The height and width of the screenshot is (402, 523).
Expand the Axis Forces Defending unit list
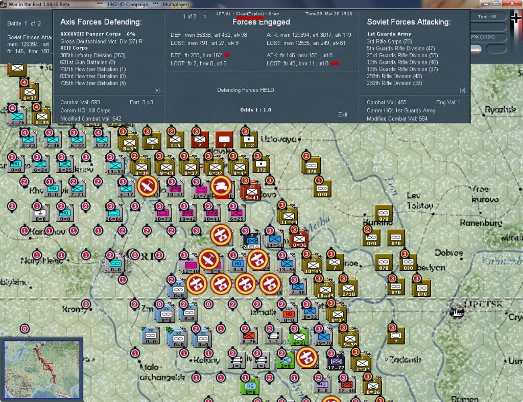tap(157, 90)
